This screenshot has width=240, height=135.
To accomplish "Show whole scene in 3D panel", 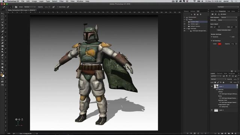I will tap(192, 14).
